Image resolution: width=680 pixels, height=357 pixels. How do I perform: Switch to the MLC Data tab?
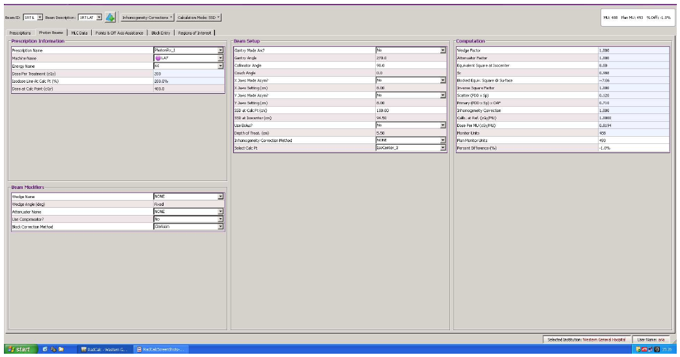[x=79, y=33]
